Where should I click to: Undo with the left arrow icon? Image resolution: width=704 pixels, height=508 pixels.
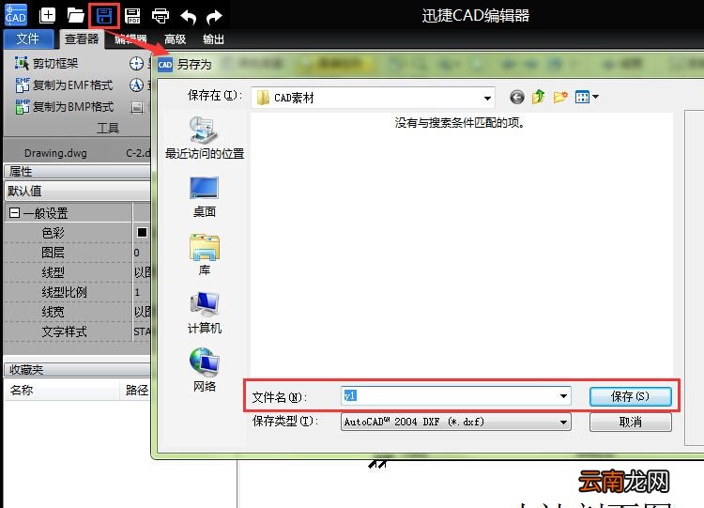tap(188, 17)
